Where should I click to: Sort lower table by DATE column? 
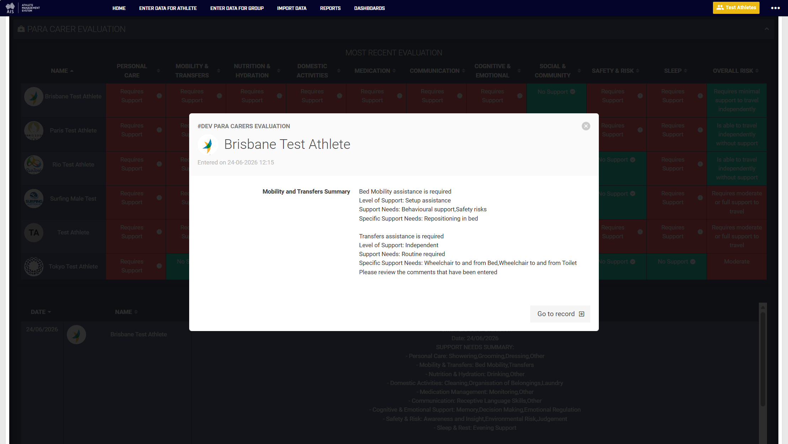click(x=41, y=312)
